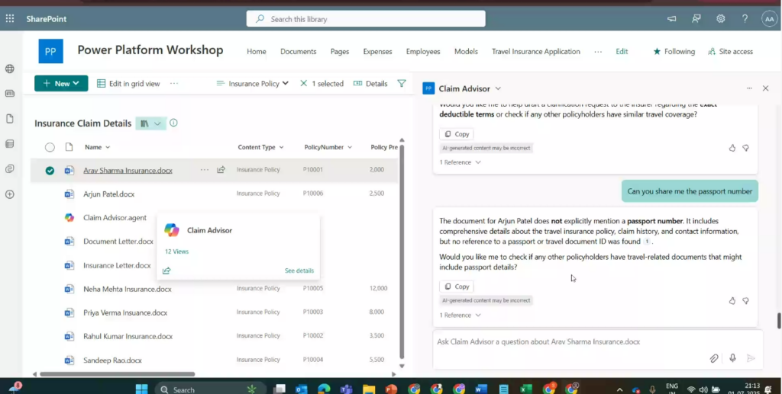Click thumbs down on passport number response
Viewport: 782px width, 394px height.
745,300
